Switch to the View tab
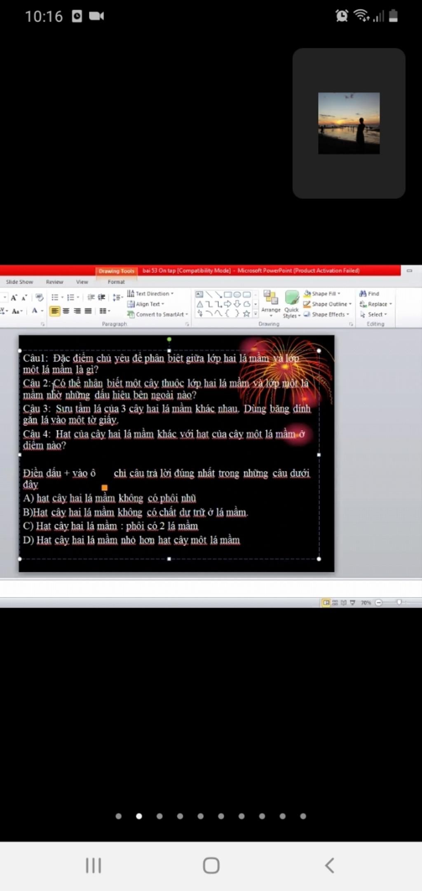The height and width of the screenshot is (891, 422). 82,282
